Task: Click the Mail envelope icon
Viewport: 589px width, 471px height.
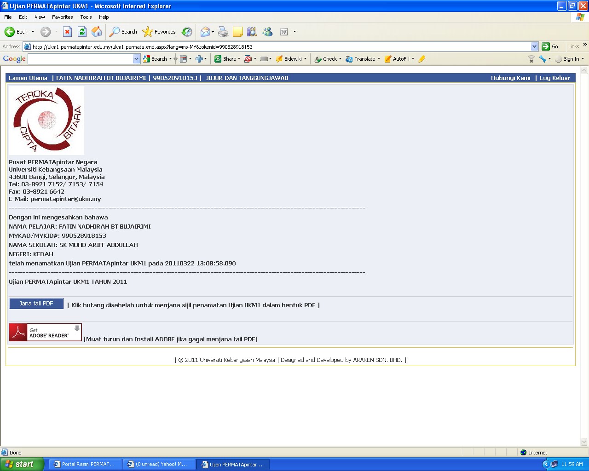Action: pyautogui.click(x=205, y=32)
